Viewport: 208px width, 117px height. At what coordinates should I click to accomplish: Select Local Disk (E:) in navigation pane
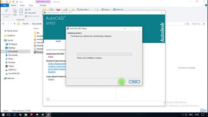coord(14,73)
